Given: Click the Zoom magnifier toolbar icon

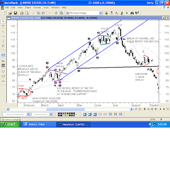Looking at the screenshot, I should pos(61,13).
